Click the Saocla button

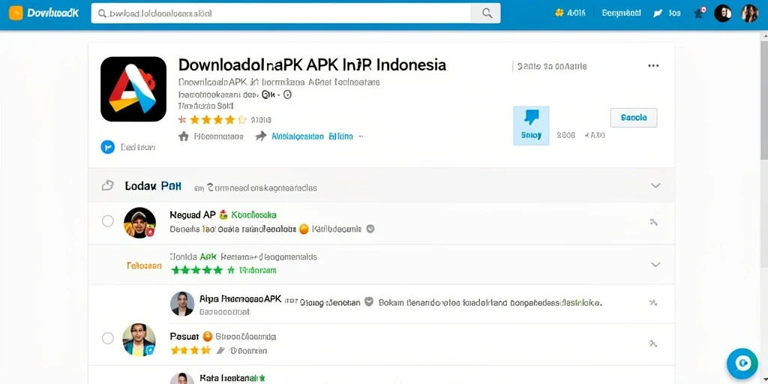click(x=633, y=118)
